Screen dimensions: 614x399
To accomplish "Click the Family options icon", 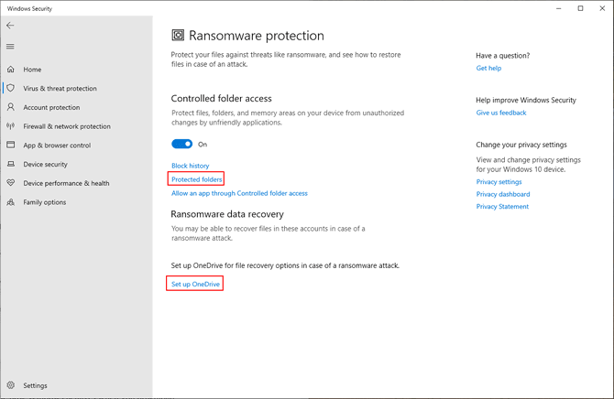I will (x=11, y=202).
